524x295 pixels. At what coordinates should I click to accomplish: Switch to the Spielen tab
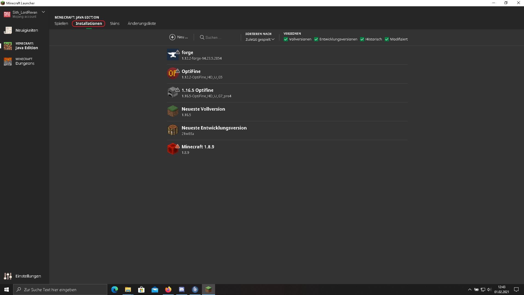(61, 23)
